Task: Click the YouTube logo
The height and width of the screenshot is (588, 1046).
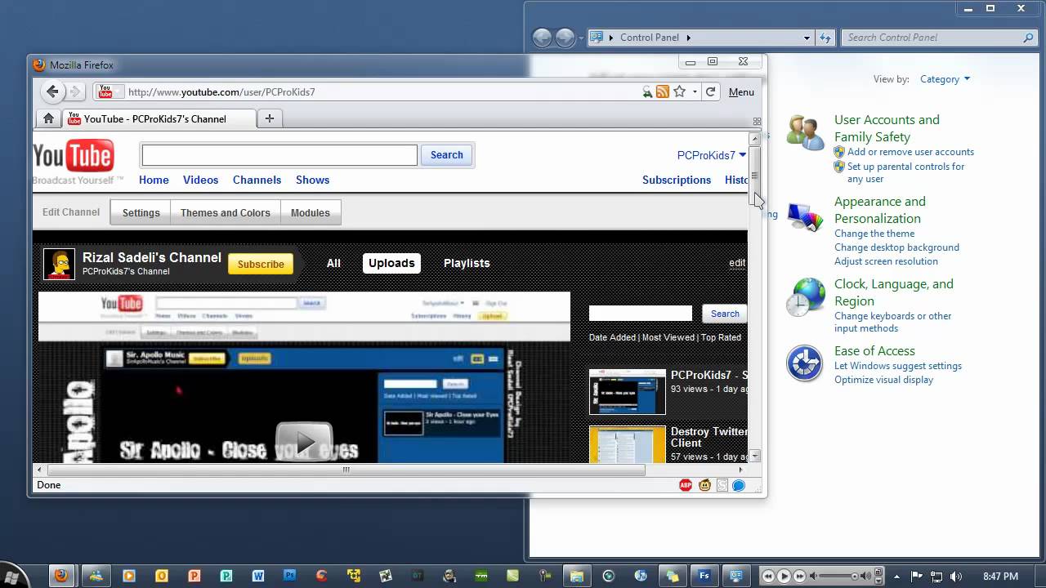Action: coord(74,155)
